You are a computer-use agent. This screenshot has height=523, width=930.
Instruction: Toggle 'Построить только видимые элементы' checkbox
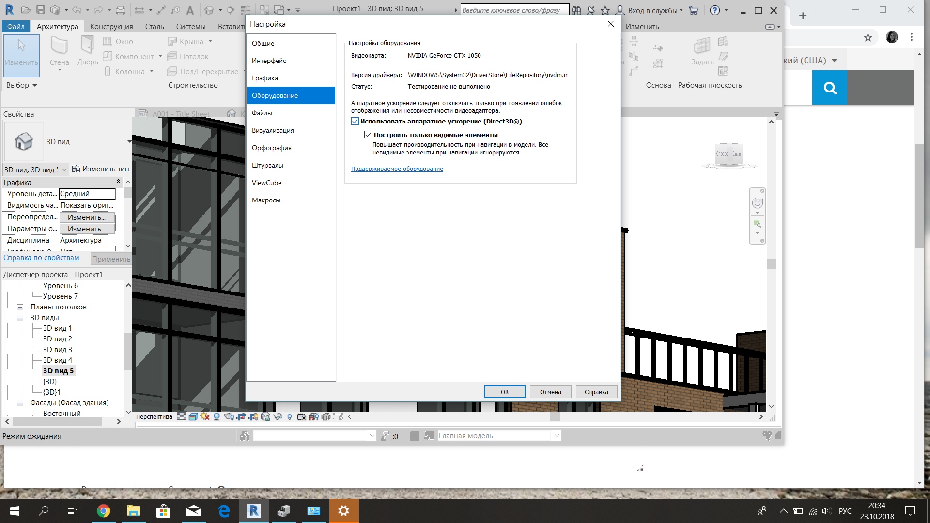click(368, 135)
